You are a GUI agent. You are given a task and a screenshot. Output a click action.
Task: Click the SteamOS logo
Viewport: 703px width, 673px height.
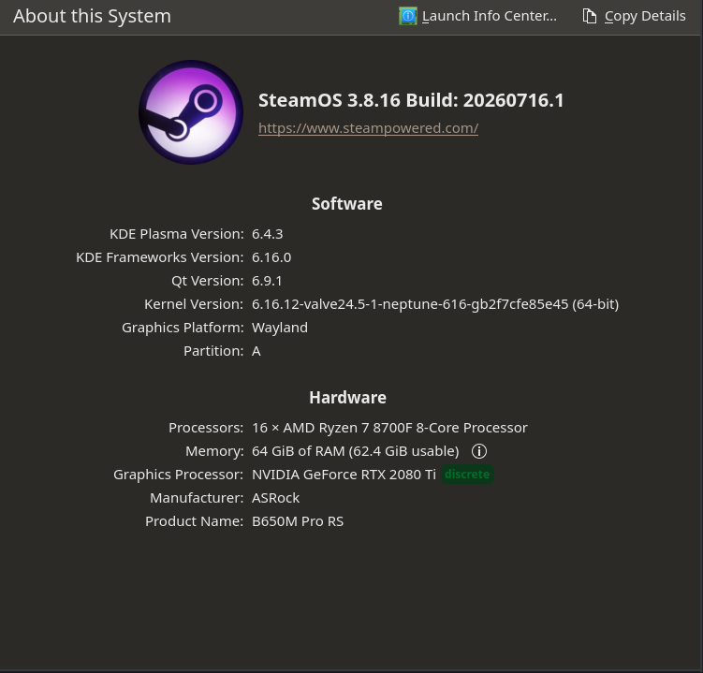tap(191, 112)
